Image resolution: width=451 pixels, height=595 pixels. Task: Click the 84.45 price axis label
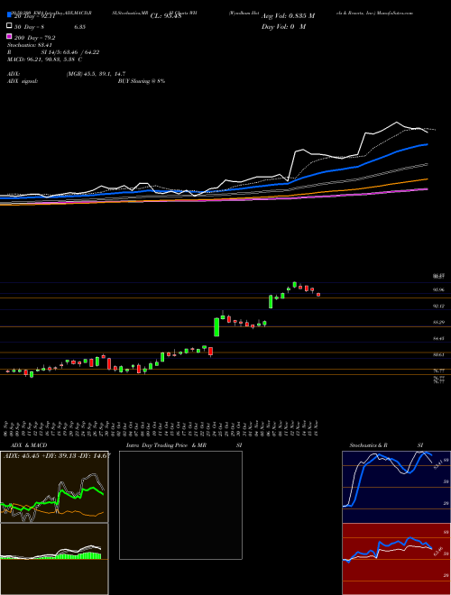tap(439, 338)
